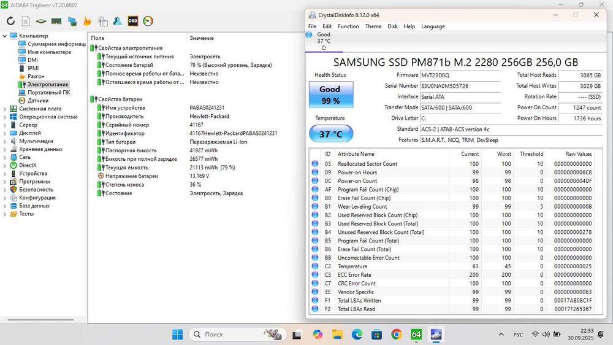Image resolution: width=613 pixels, height=345 pixels.
Task: Click the user preferences toolbar icon
Action: (117, 21)
